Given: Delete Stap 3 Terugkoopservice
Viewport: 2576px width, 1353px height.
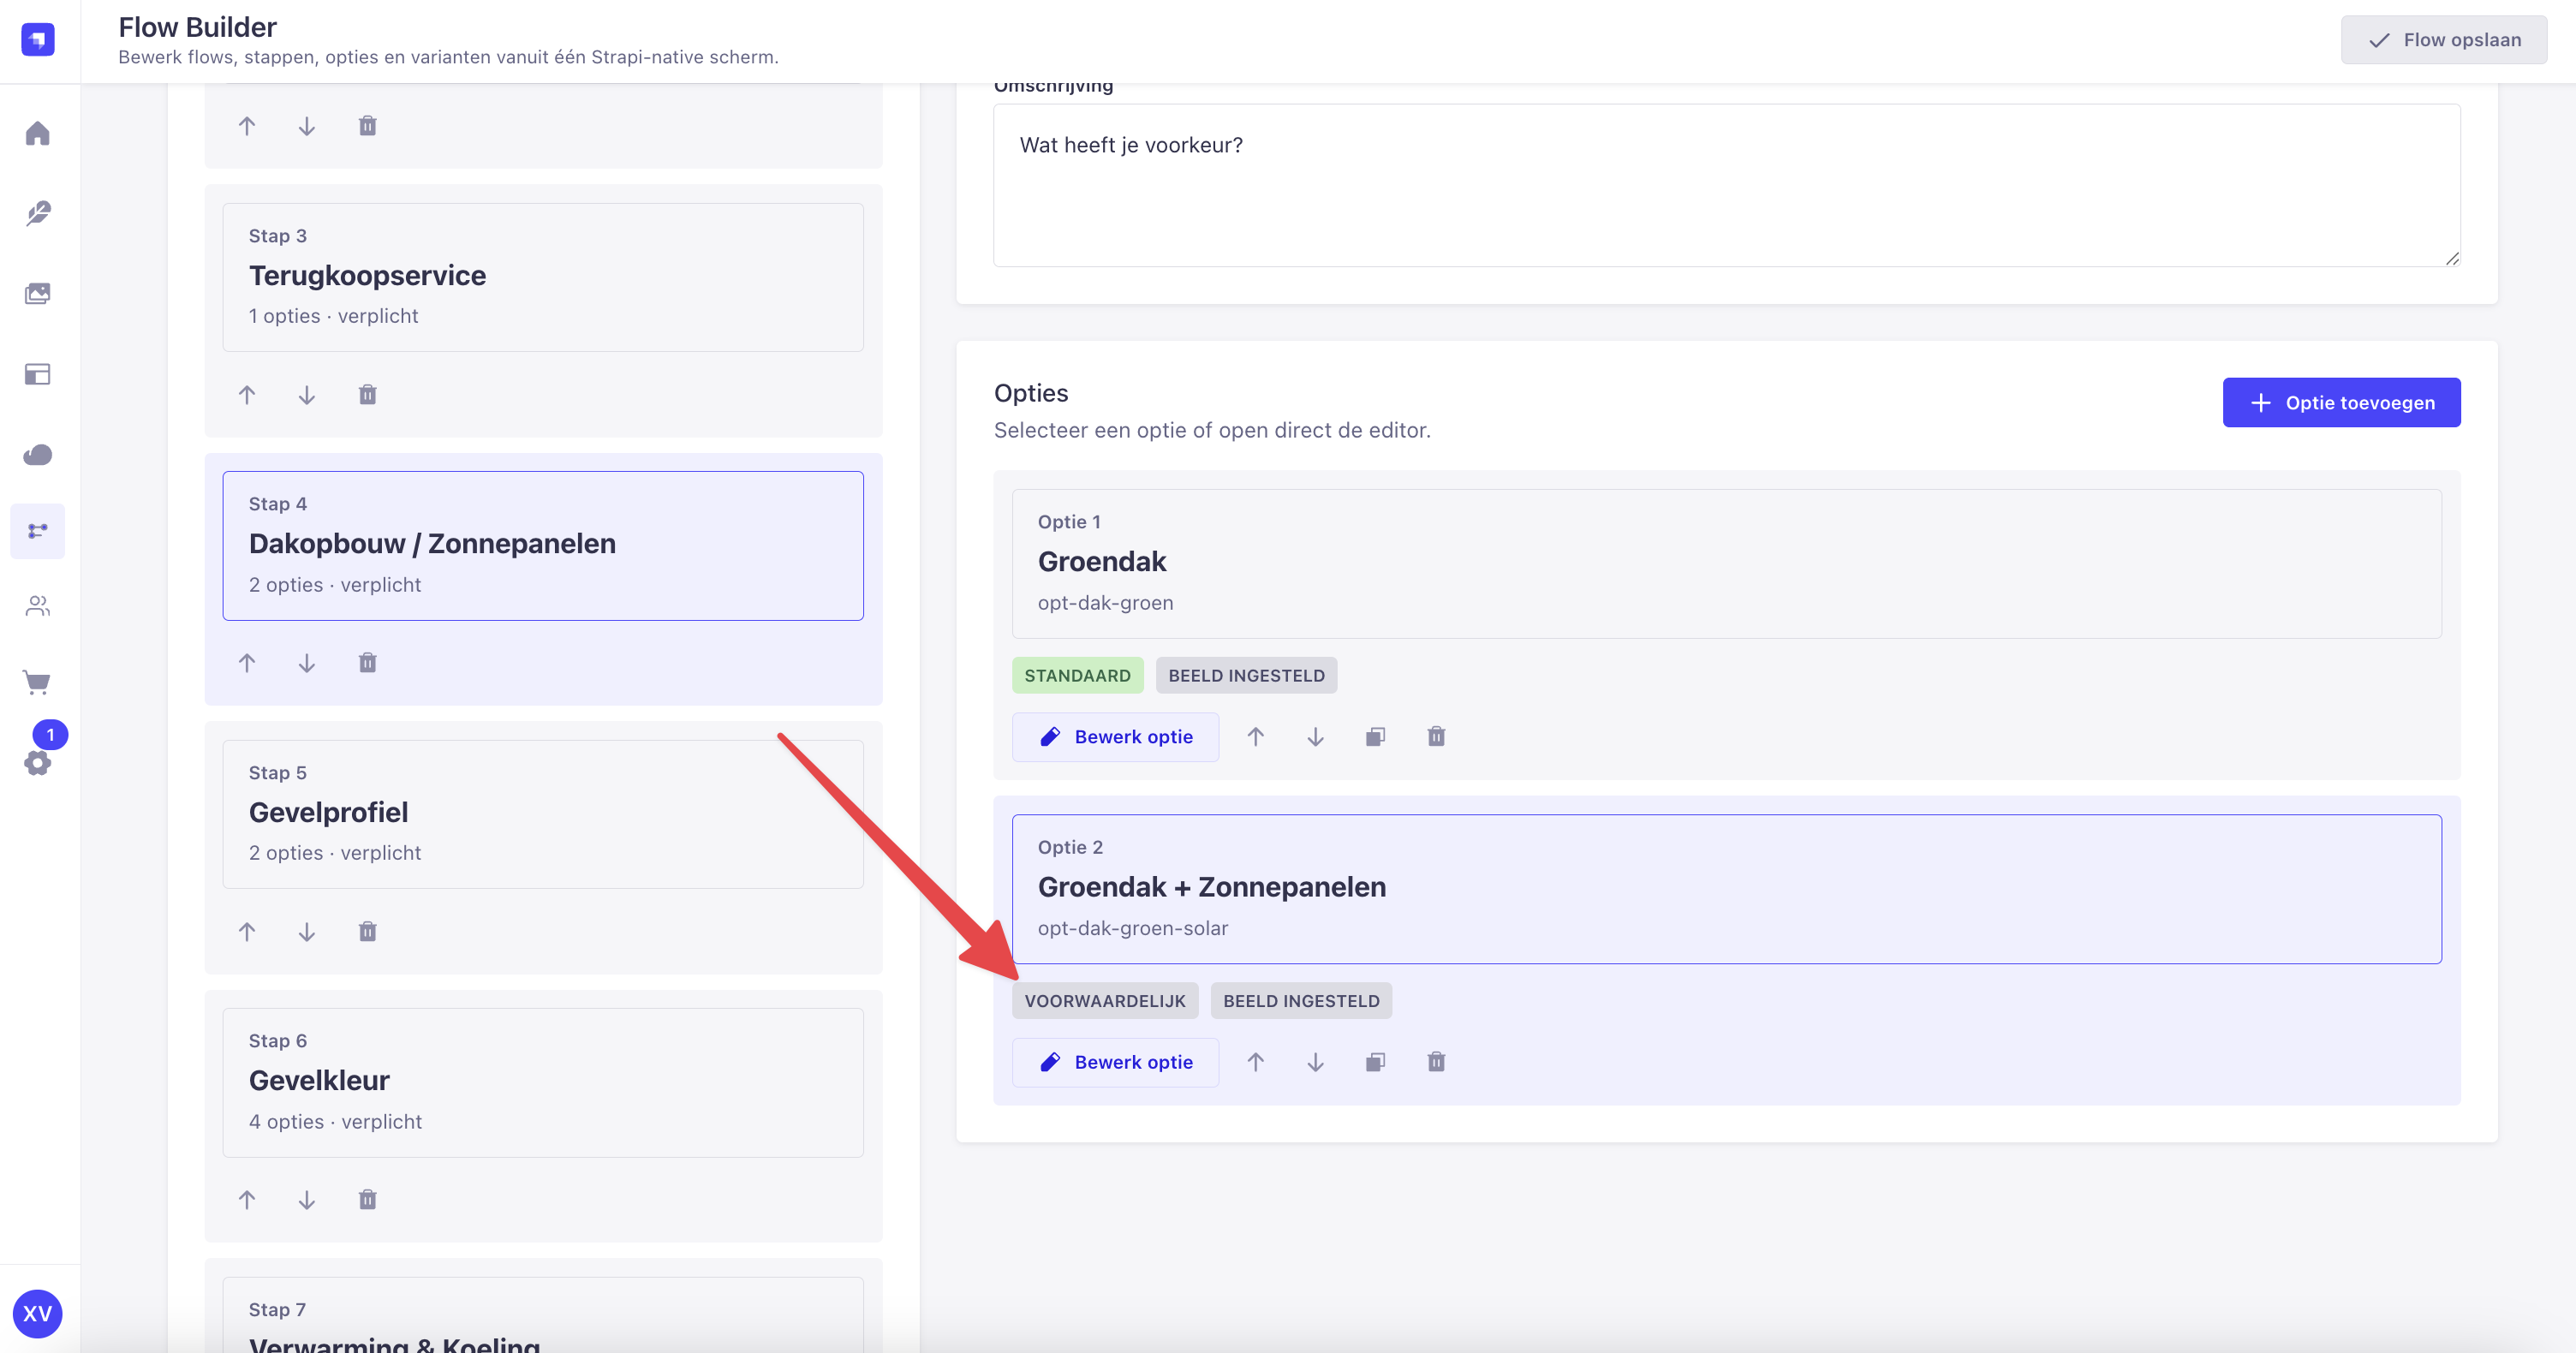Looking at the screenshot, I should pyautogui.click(x=368, y=395).
